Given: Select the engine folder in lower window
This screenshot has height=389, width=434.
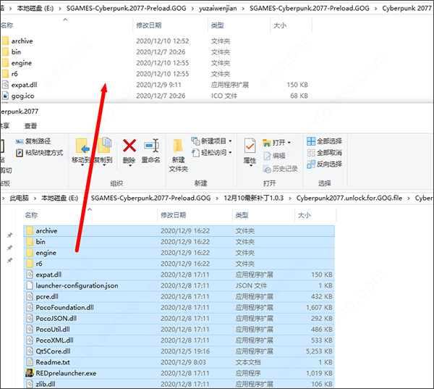Looking at the screenshot, I should pyautogui.click(x=179, y=253).
